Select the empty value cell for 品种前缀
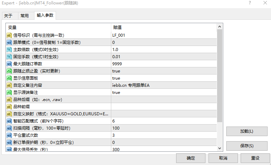Viewport: 271px width, 165px height. pyautogui.click(x=164, y=107)
